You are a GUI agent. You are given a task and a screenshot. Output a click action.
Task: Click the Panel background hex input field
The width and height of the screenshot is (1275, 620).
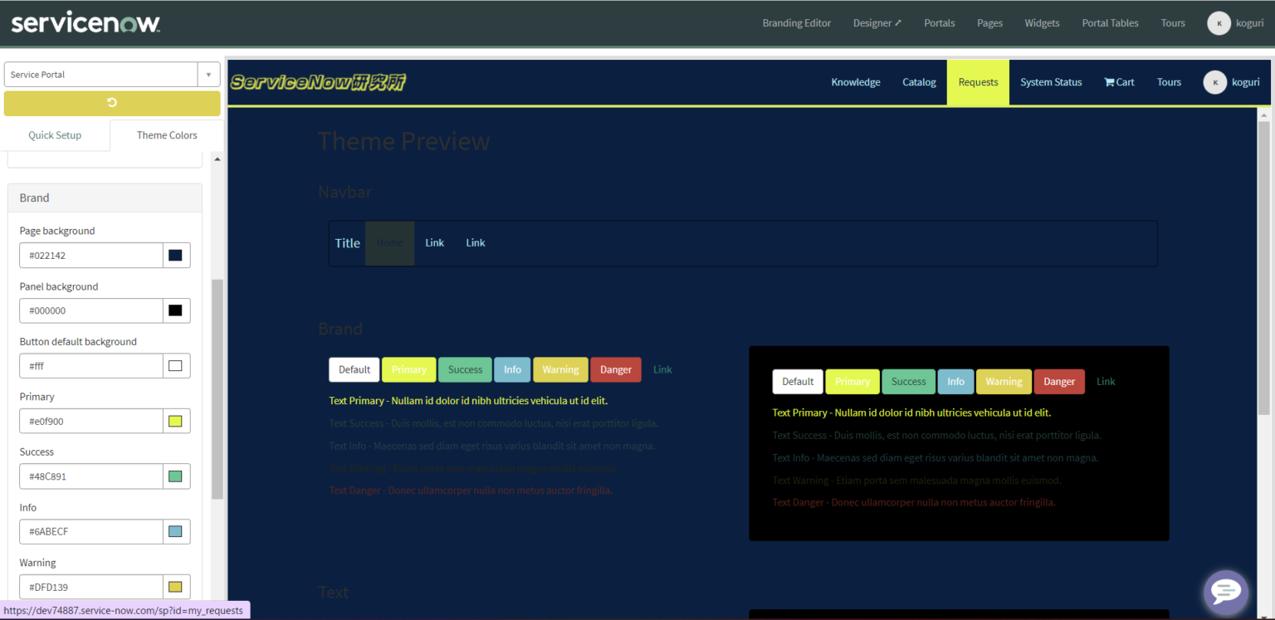click(90, 310)
